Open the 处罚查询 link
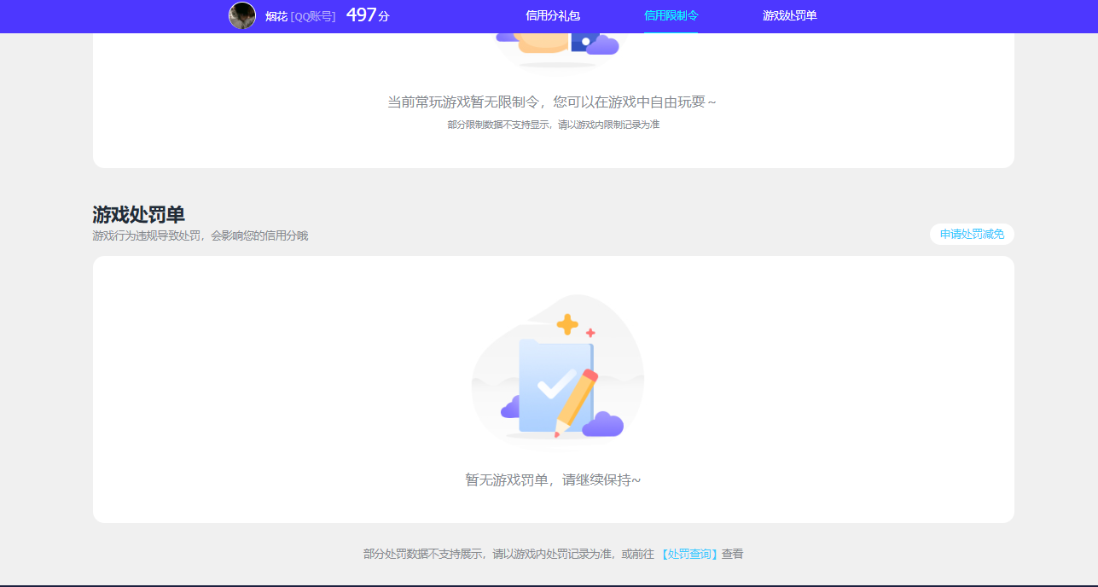 (690, 554)
